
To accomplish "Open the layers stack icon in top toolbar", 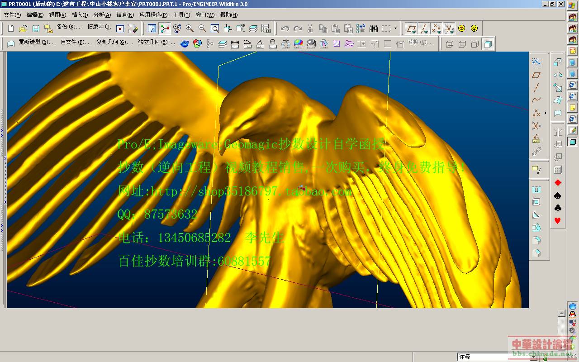I will (x=253, y=29).
